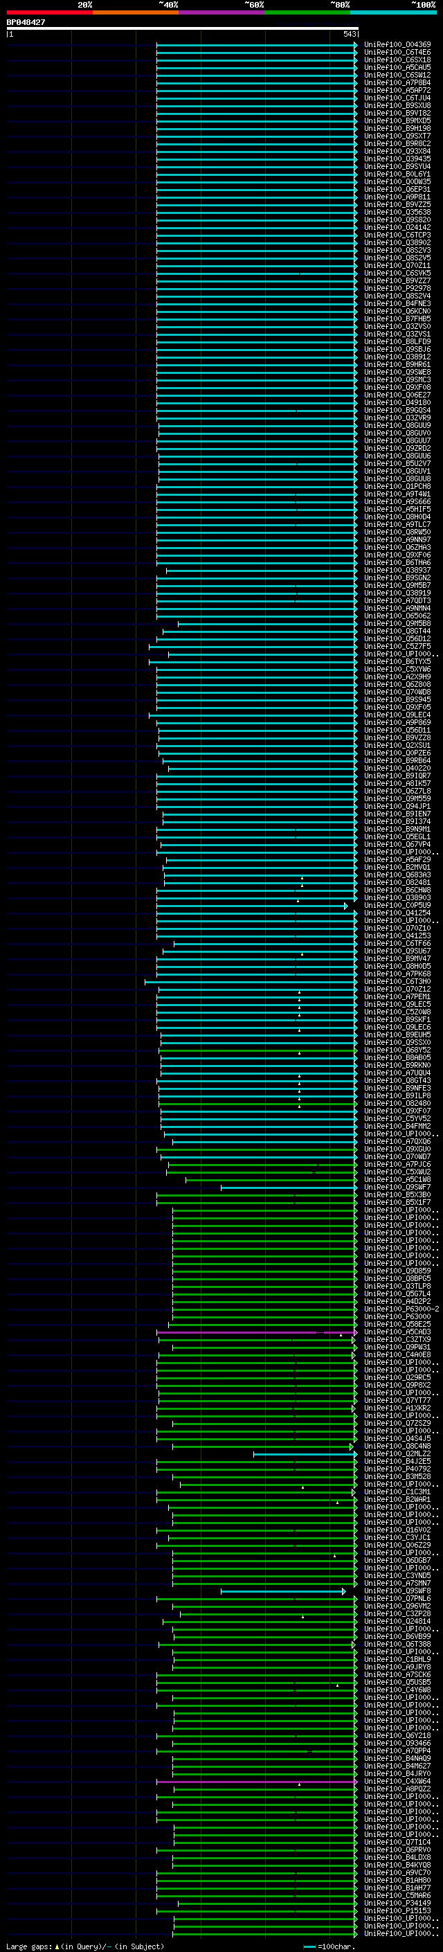The height and width of the screenshot is (1952, 443).
Task: Choose hit UniRef100_Q2MLZ2
Action: [397, 1454]
